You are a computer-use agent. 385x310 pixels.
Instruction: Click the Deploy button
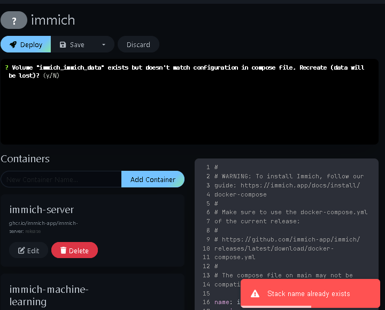26,44
